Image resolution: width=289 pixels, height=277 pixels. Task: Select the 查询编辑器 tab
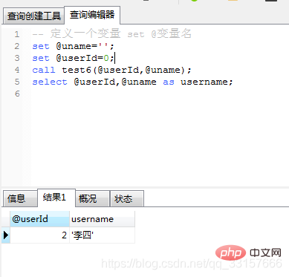tap(92, 15)
